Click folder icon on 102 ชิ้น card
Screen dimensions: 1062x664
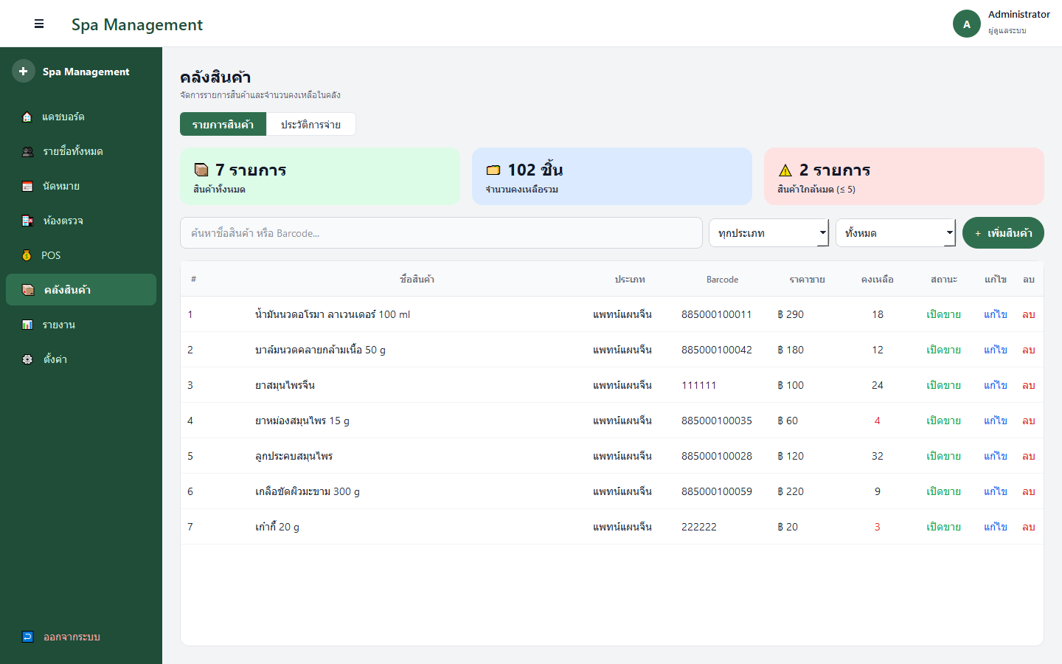(x=493, y=170)
